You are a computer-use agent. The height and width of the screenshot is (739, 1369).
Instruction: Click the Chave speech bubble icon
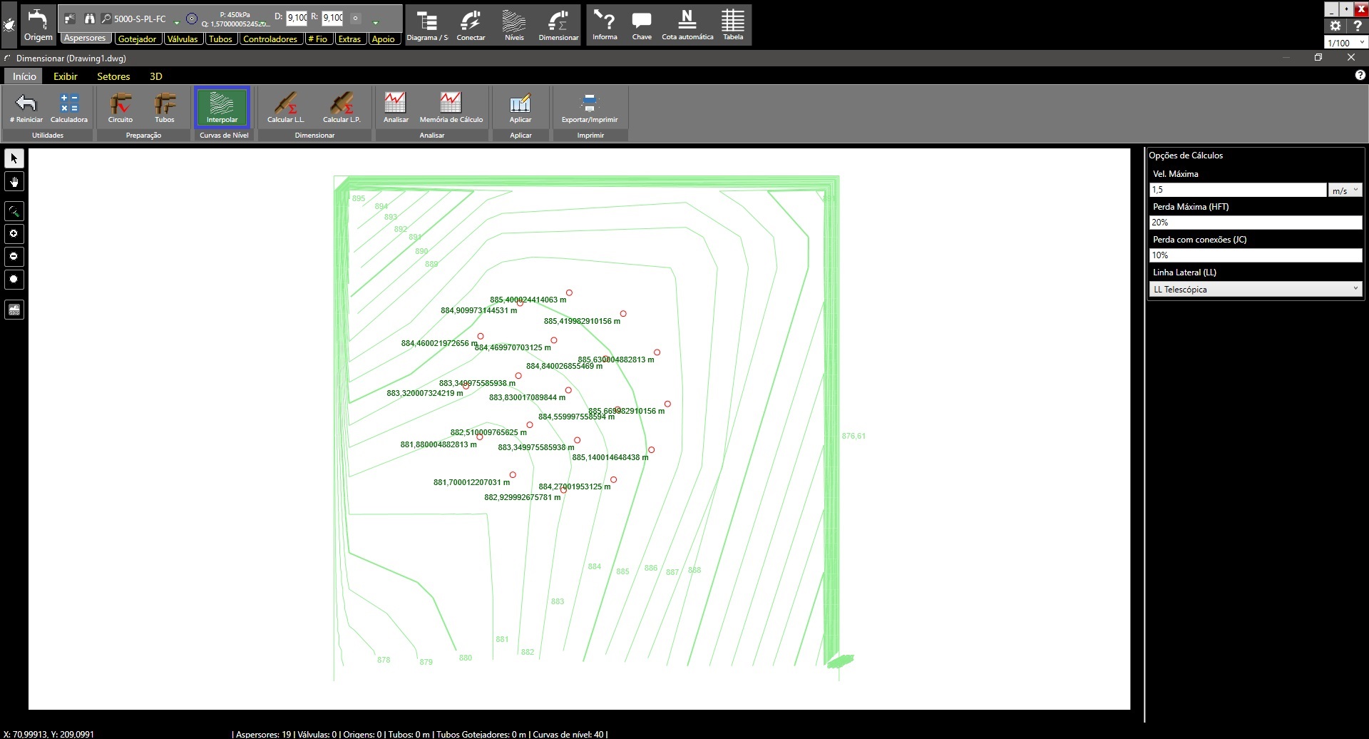coord(642,25)
